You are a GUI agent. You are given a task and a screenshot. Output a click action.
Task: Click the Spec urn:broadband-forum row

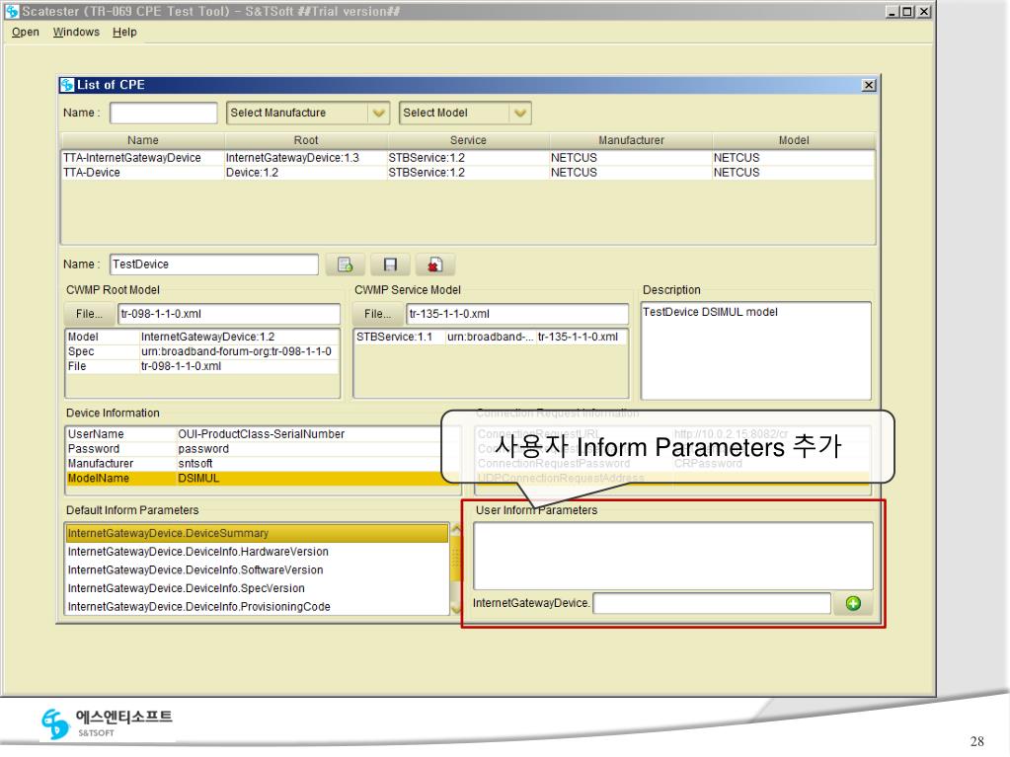(x=202, y=351)
